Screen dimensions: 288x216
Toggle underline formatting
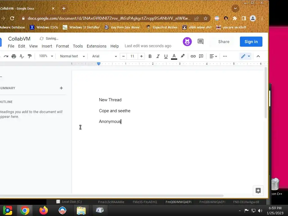coord(166,56)
